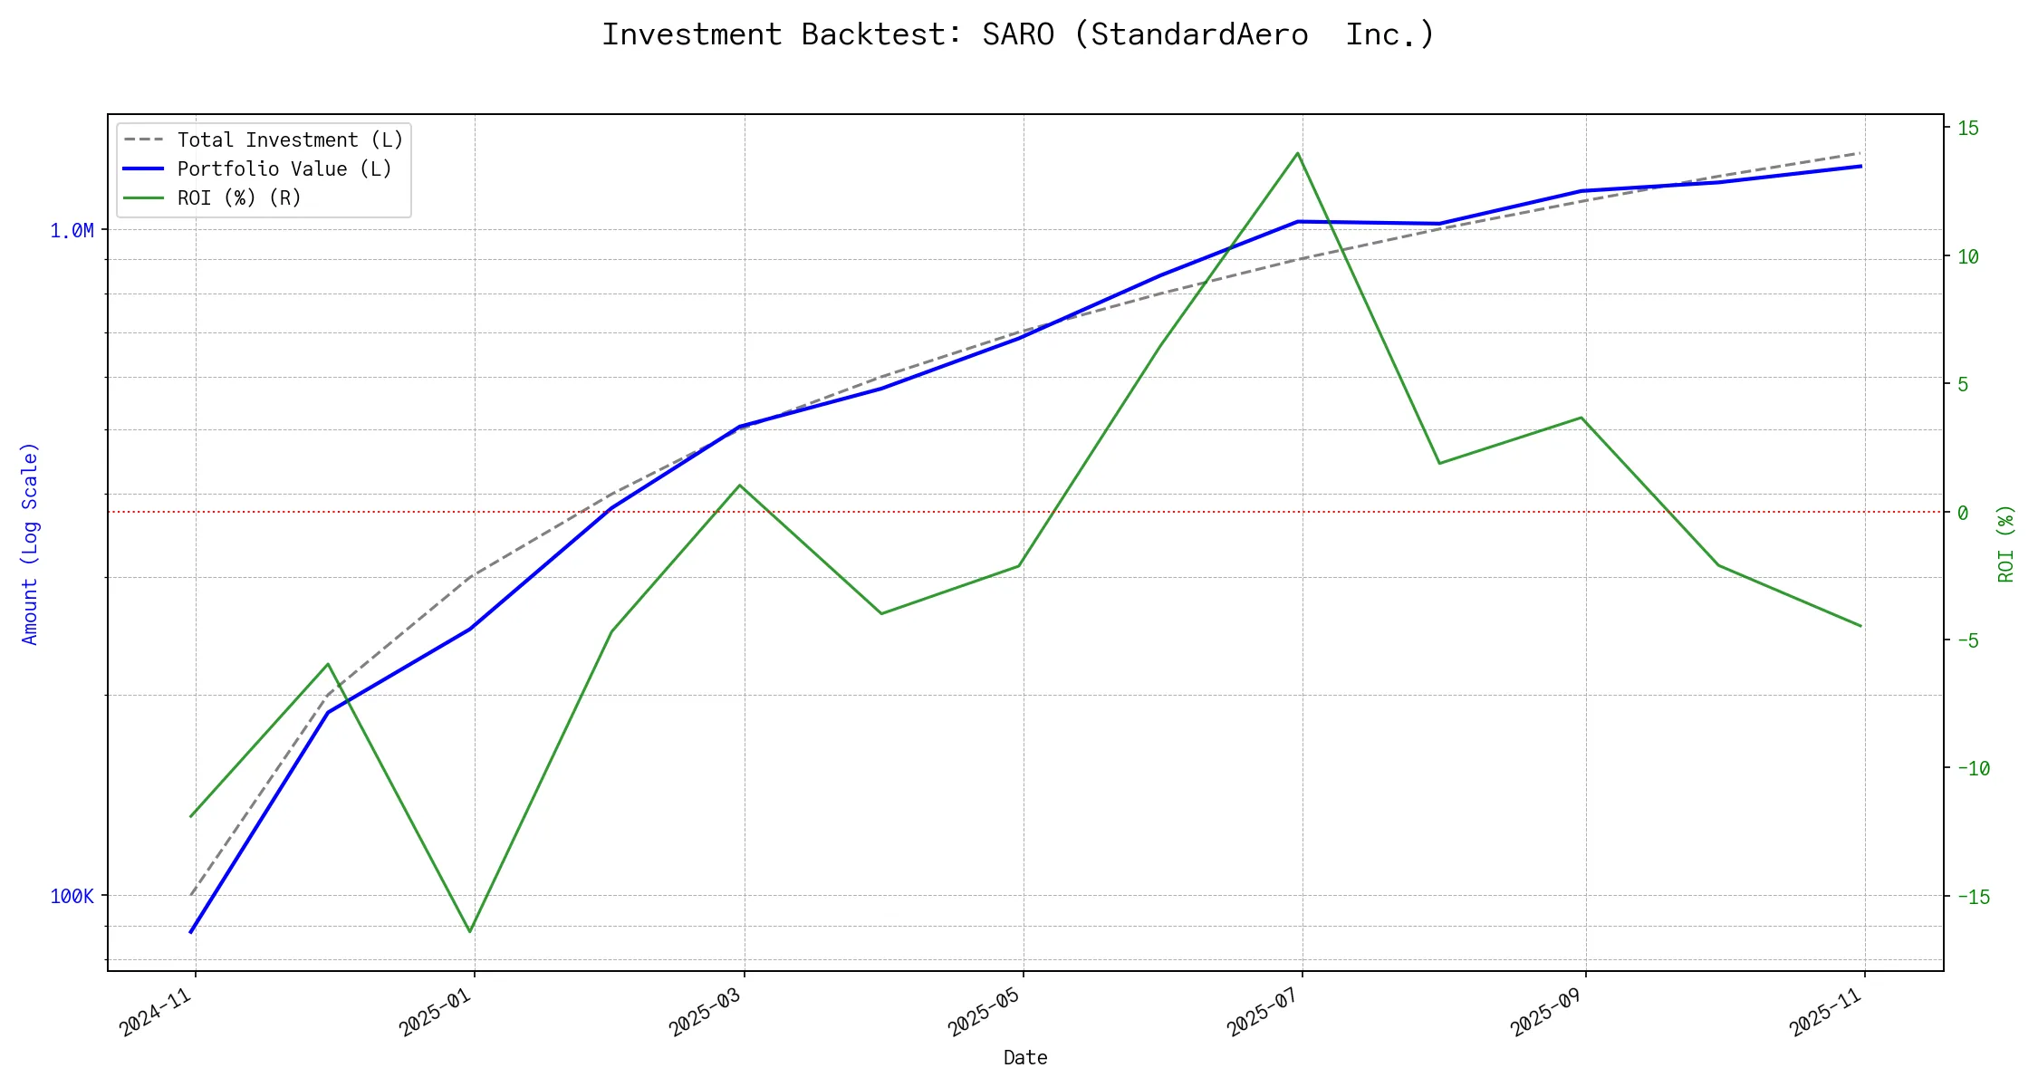Click the Portfolio Value legend entry
2038x1087 pixels.
284,169
